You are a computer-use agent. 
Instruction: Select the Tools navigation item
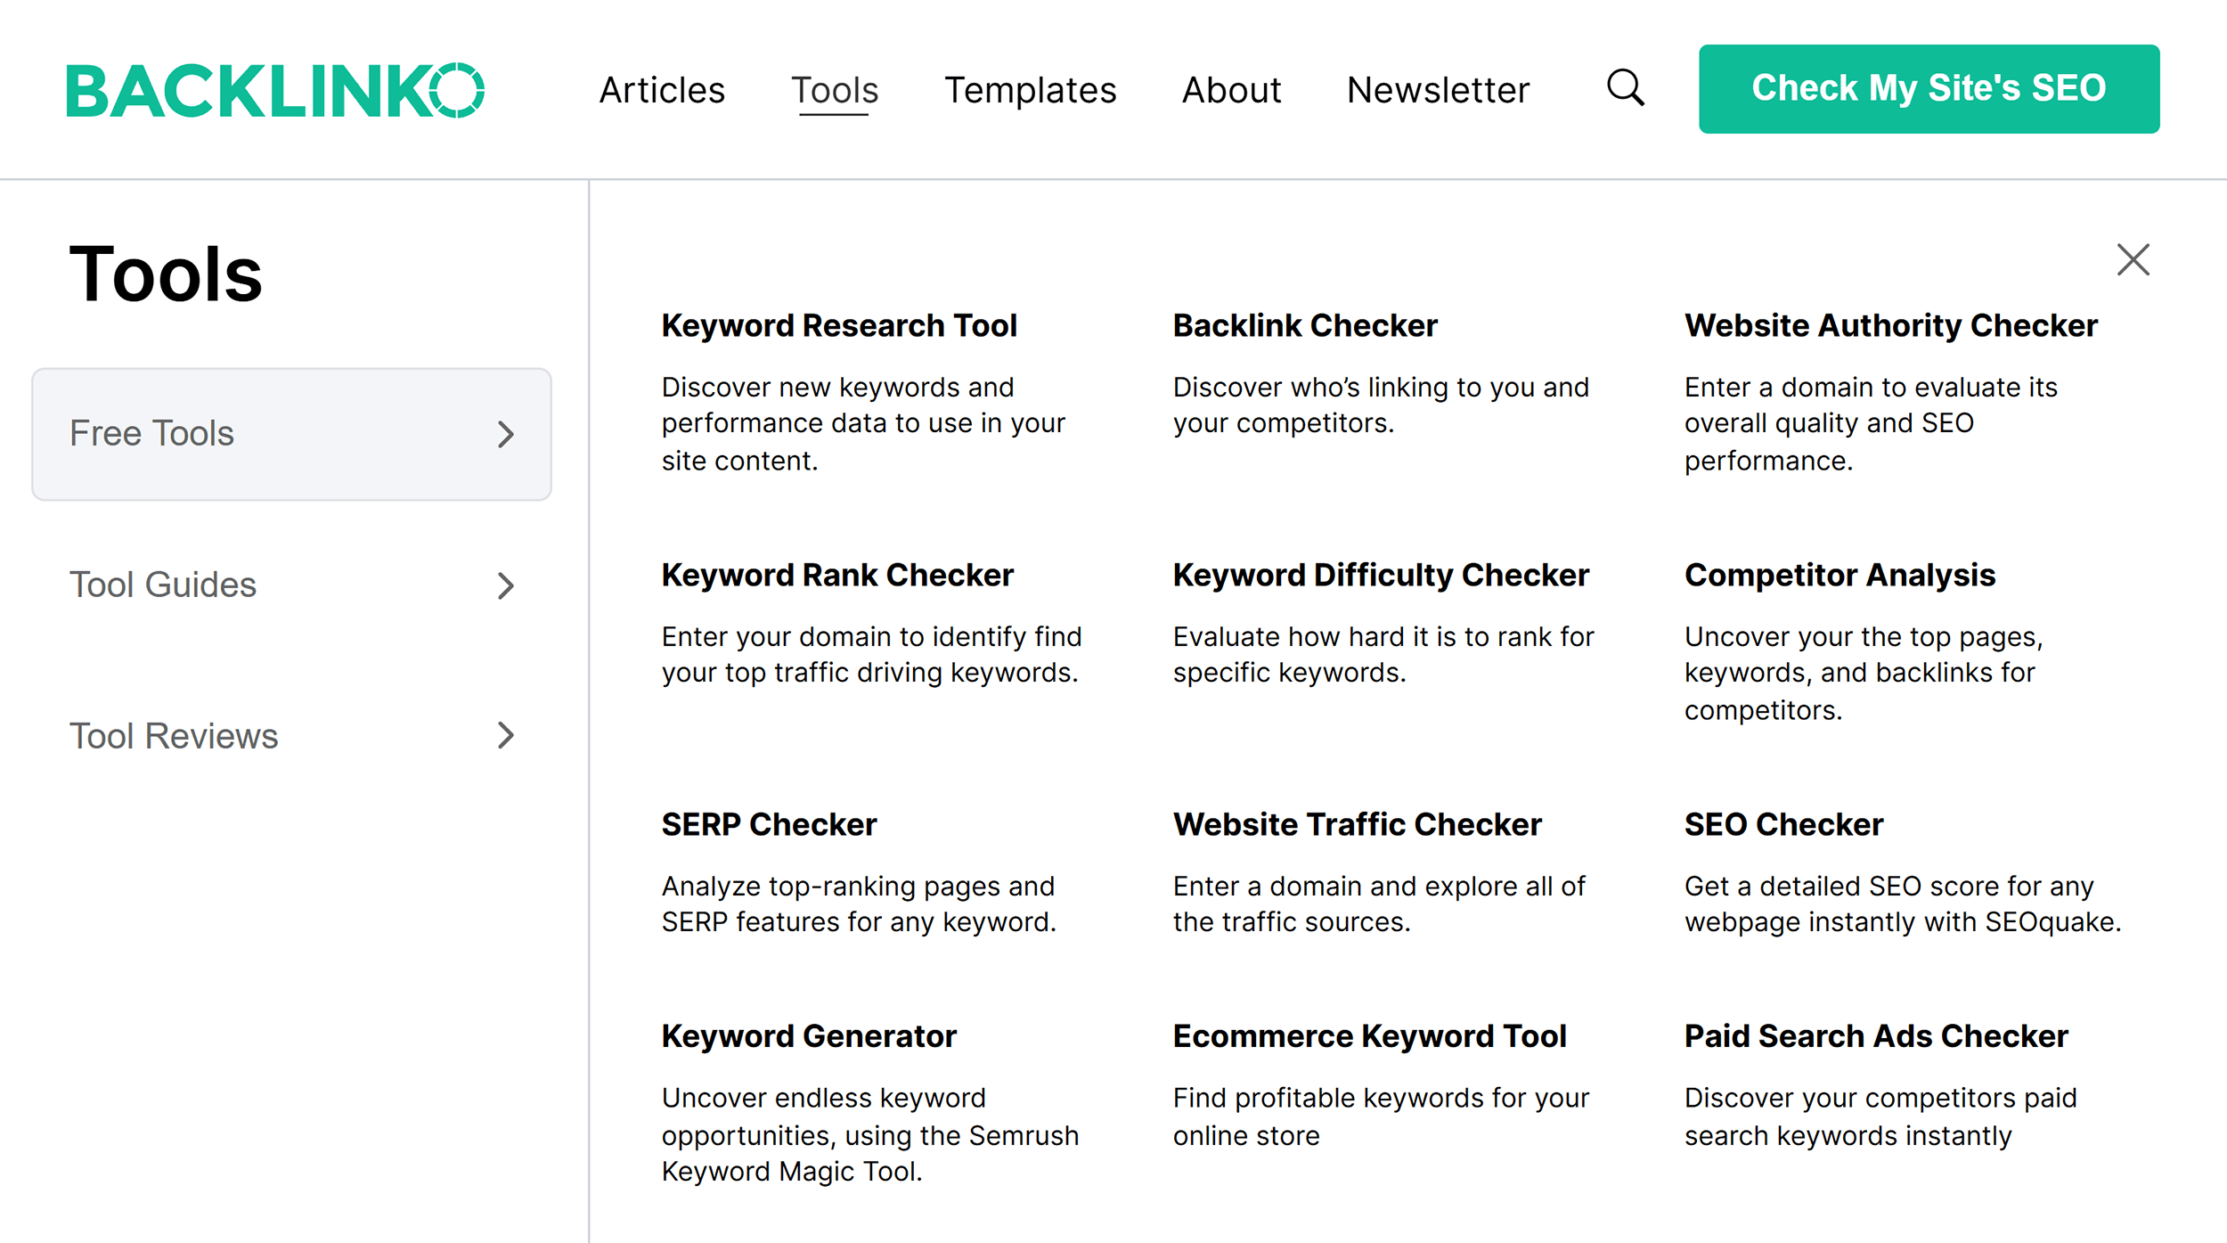click(x=835, y=90)
